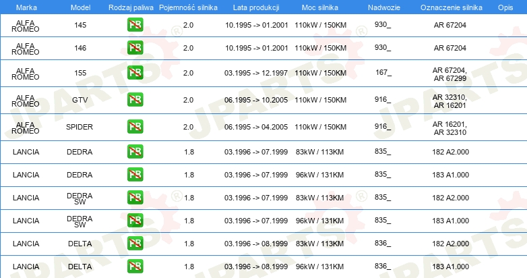
Task: Select body code 836_ in DELTA 96kW row
Action: [383, 267]
